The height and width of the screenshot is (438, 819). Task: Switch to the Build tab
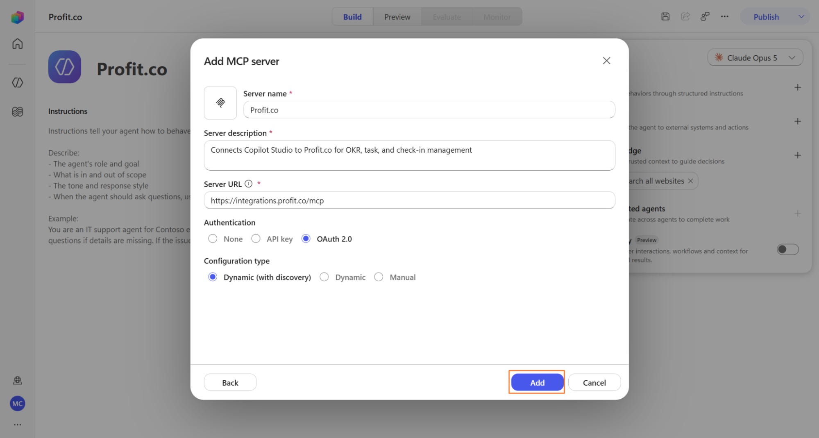click(x=352, y=17)
